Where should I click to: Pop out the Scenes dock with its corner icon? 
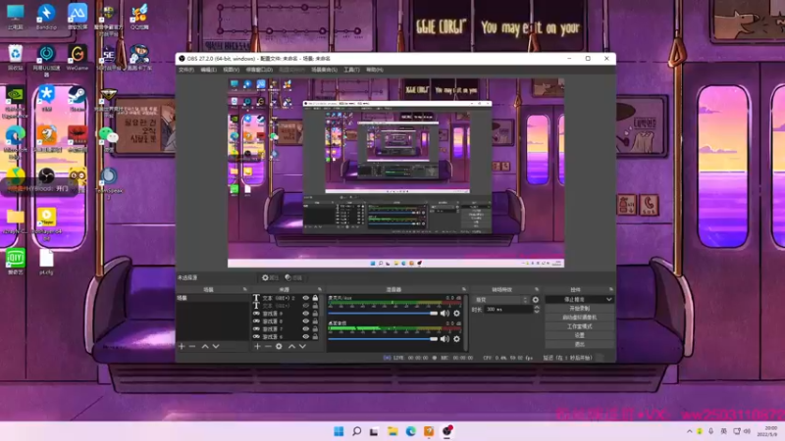coord(244,289)
